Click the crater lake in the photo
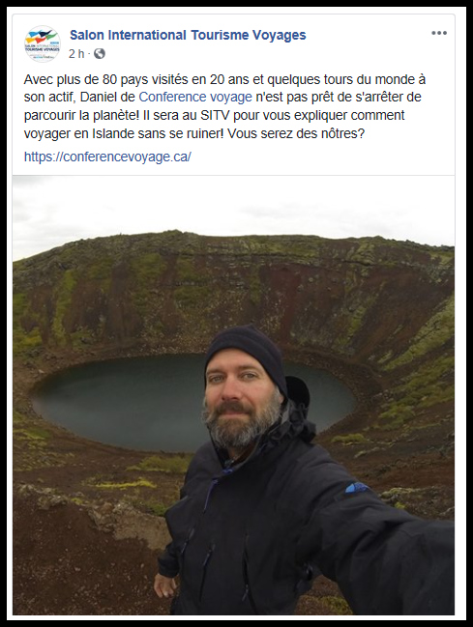Viewport: 473px width, 627px height. 120,404
